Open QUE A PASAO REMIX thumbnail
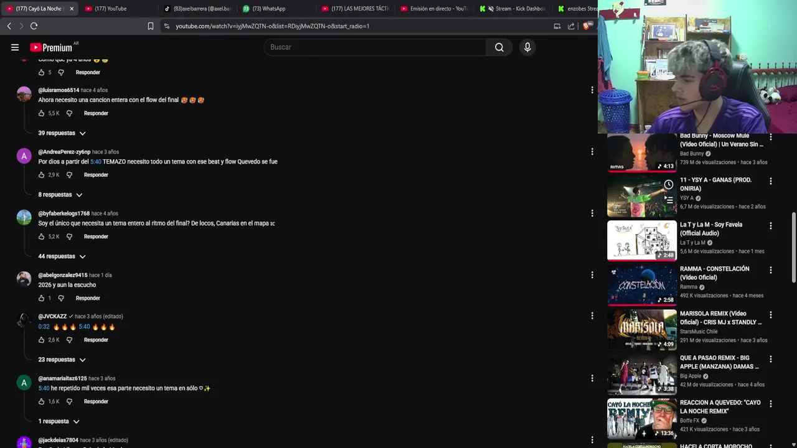Screen dimensions: 797x448 pos(642,374)
